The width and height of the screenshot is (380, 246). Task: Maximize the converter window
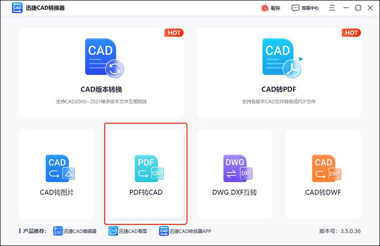click(x=358, y=8)
